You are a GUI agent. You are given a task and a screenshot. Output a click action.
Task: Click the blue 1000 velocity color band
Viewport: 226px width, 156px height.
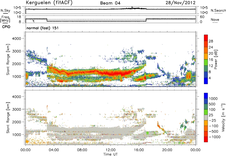pyautogui.click(x=206, y=96)
